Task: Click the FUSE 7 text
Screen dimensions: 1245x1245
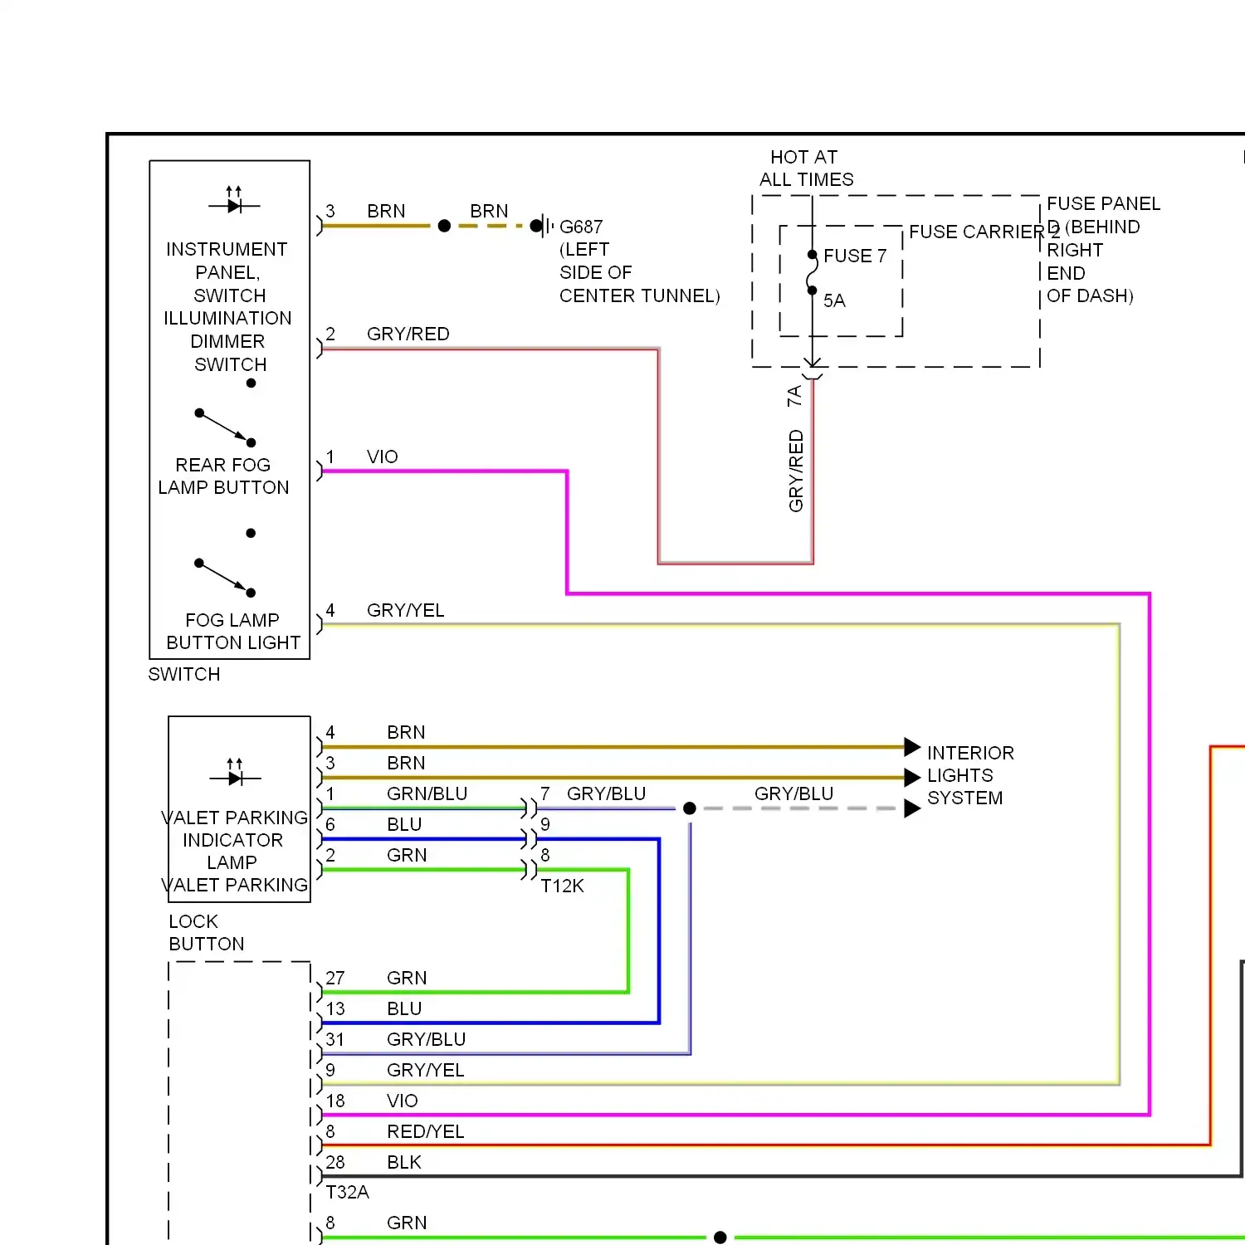Action: [855, 256]
